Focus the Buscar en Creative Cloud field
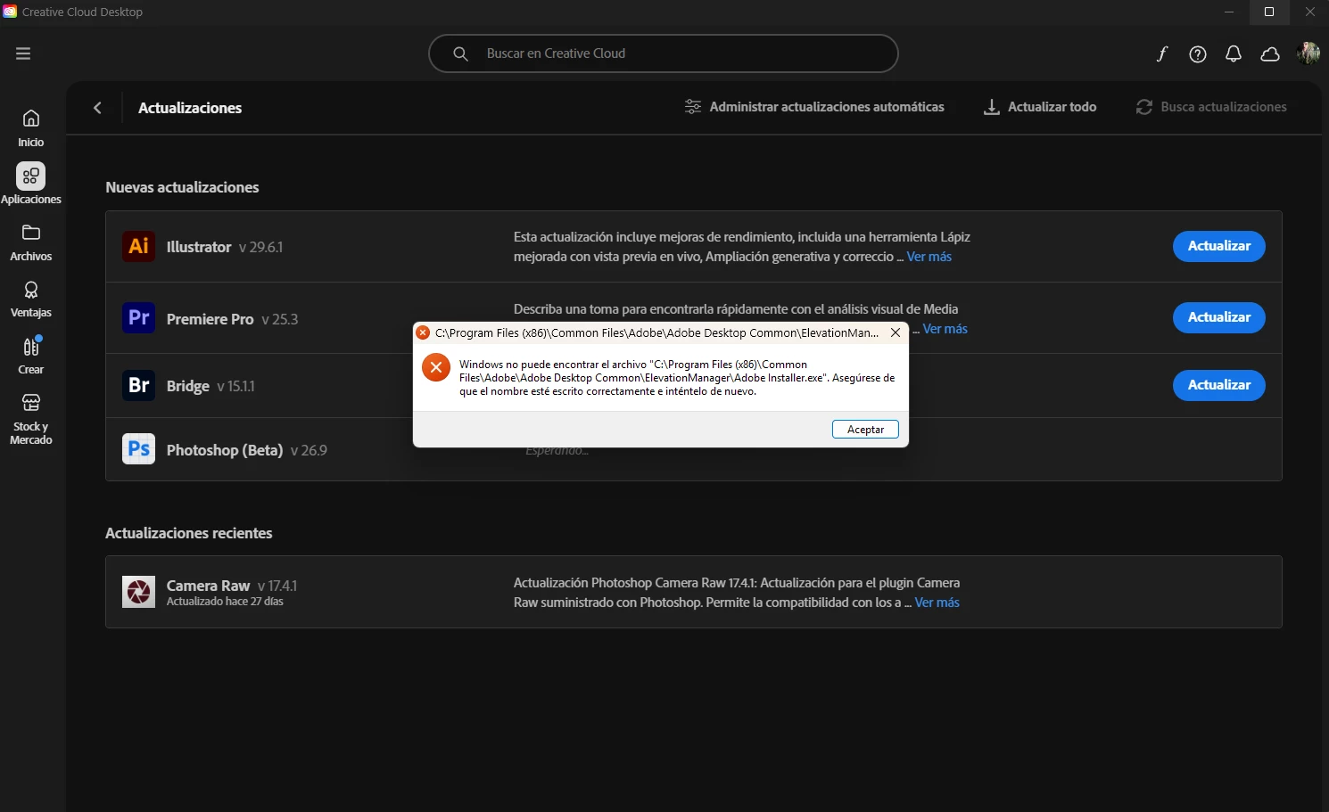Viewport: 1329px width, 812px height. pos(663,53)
